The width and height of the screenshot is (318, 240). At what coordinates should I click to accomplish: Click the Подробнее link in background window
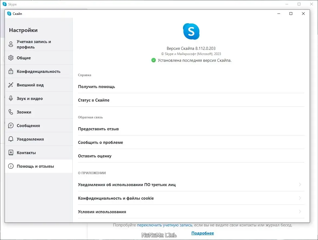pyautogui.click(x=203, y=233)
